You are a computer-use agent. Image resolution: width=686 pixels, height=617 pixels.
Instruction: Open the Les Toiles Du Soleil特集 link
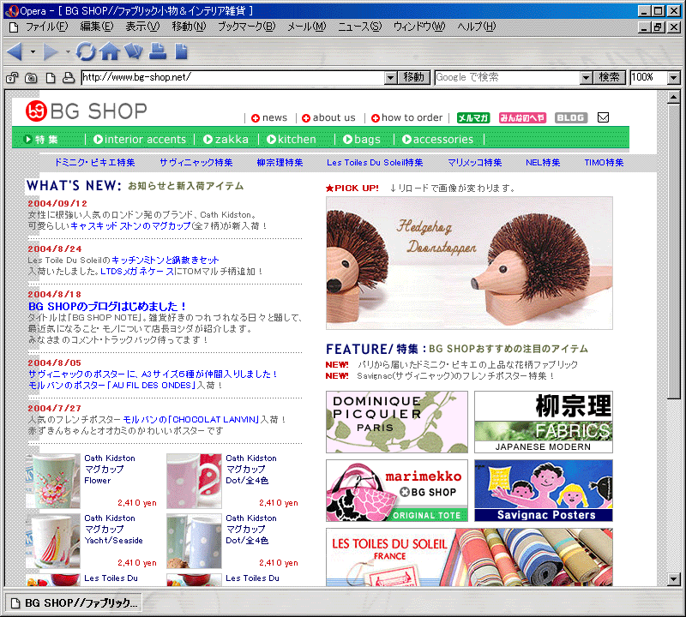click(375, 163)
